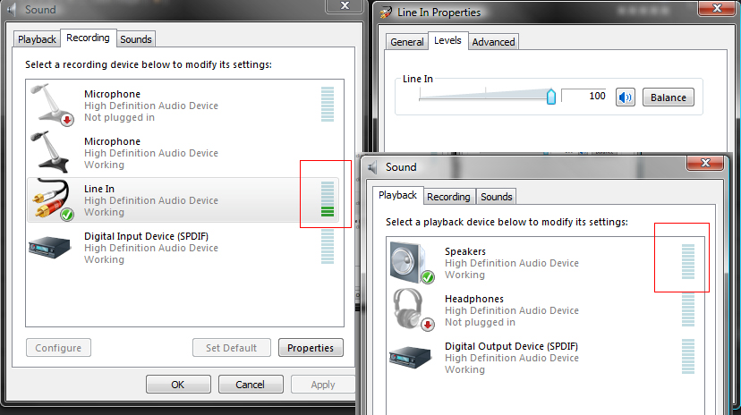Image resolution: width=741 pixels, height=415 pixels.
Task: Click the Line In green level meter
Action: [328, 199]
